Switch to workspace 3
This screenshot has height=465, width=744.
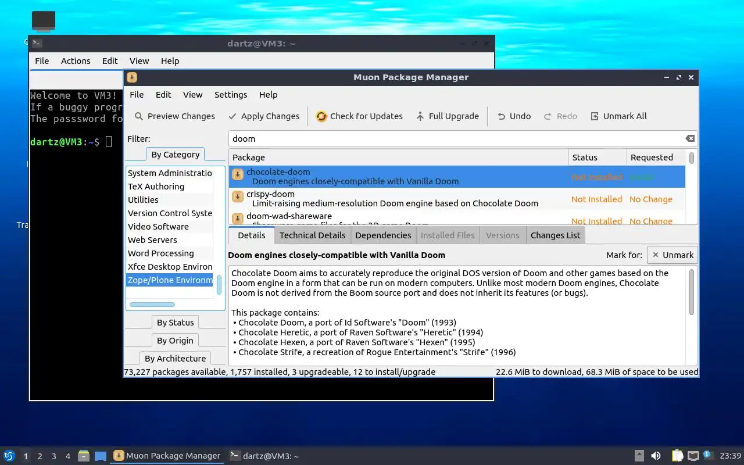[x=53, y=456]
